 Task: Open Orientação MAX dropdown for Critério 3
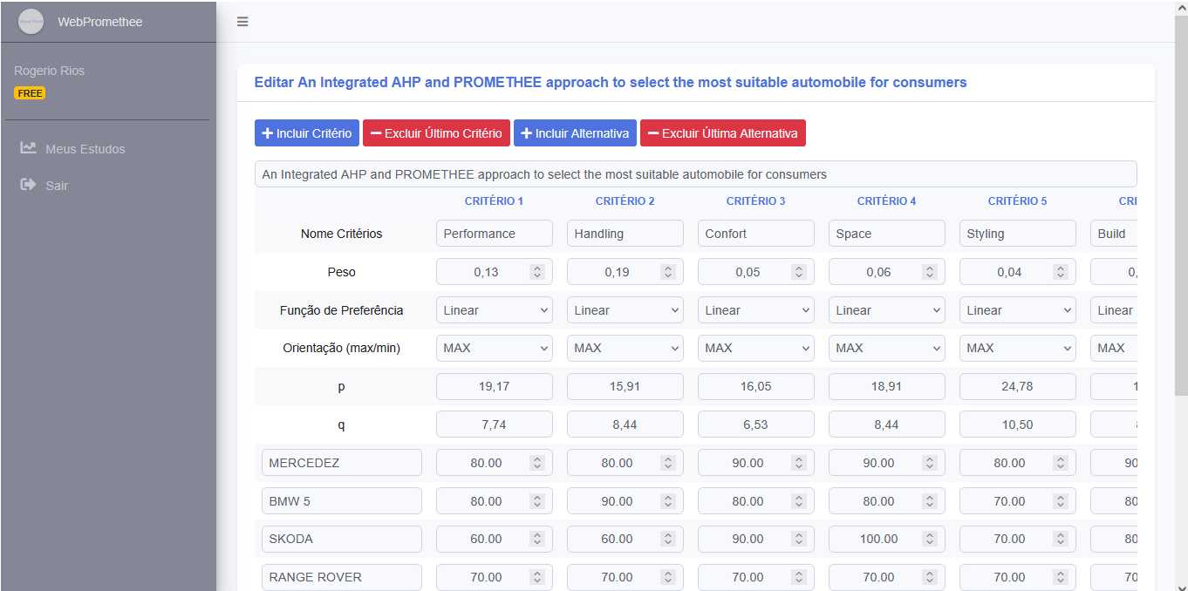[x=755, y=348]
